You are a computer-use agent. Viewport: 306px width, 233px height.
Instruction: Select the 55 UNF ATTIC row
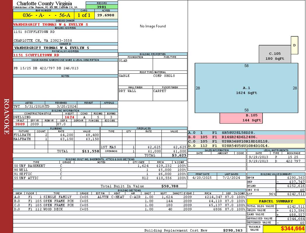[100, 178]
